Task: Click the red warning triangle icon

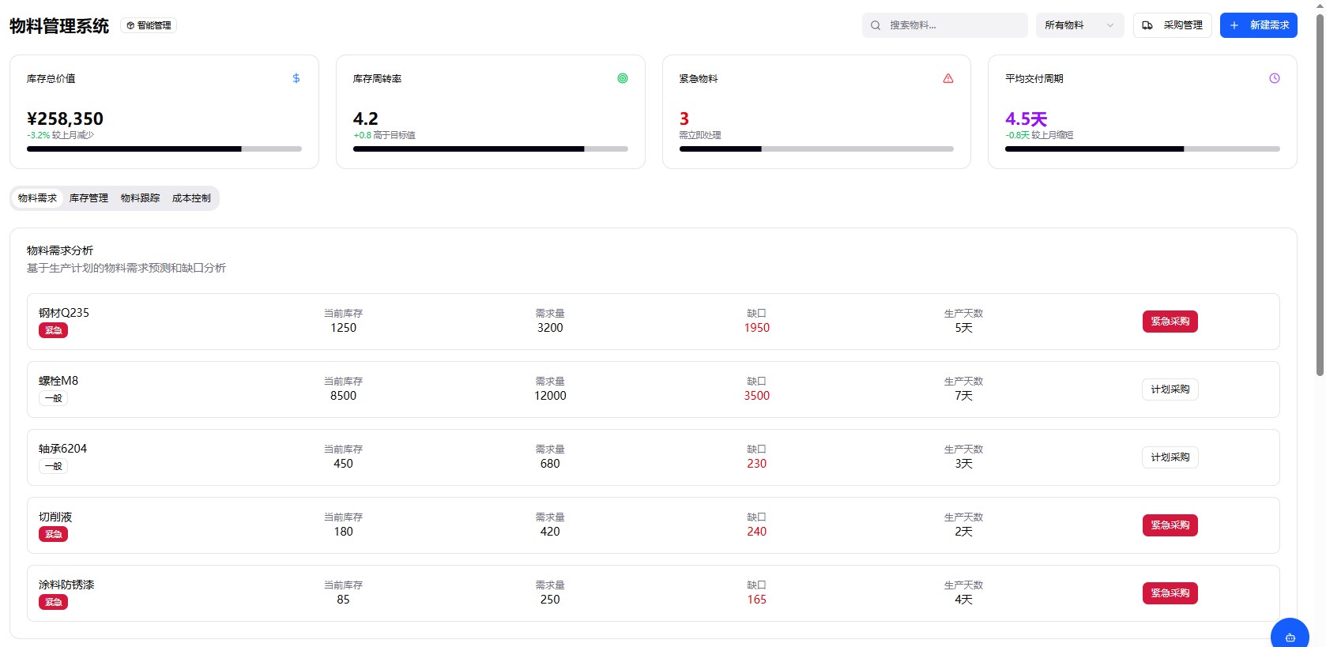Action: 948,78
